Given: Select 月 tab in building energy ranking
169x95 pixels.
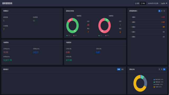Looking at the screenshot, I should pos(162,11).
